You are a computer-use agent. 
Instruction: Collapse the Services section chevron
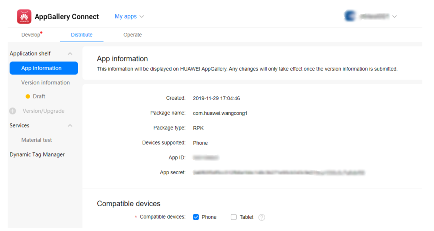click(70, 126)
